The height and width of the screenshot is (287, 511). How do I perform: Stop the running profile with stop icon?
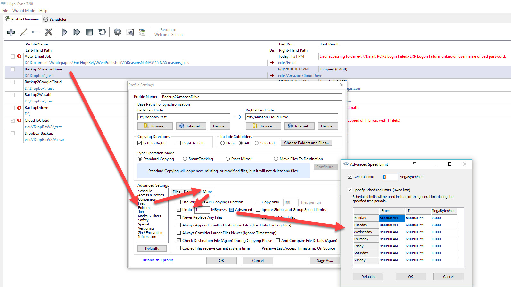point(89,32)
